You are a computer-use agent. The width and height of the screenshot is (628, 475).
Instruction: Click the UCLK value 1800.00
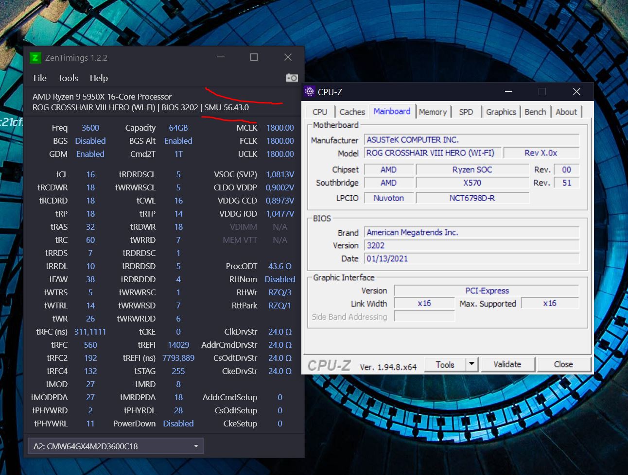coord(280,154)
